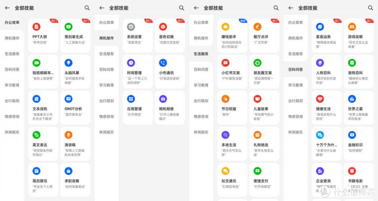Open the 短视频脚本 camera icon
This screenshot has height=201, width=378.
[x=36, y=63]
